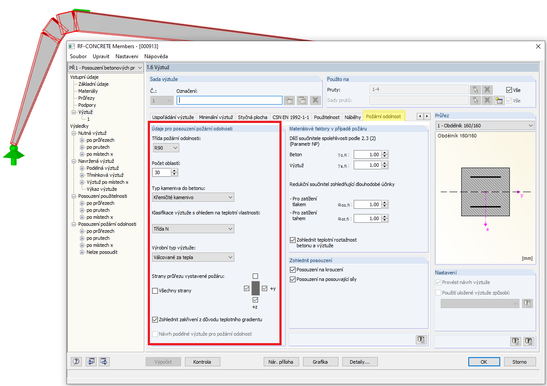547x386 pixels.
Task: Click RF-CONCRETE Members title bar app icon
Action: pyautogui.click(x=72, y=46)
